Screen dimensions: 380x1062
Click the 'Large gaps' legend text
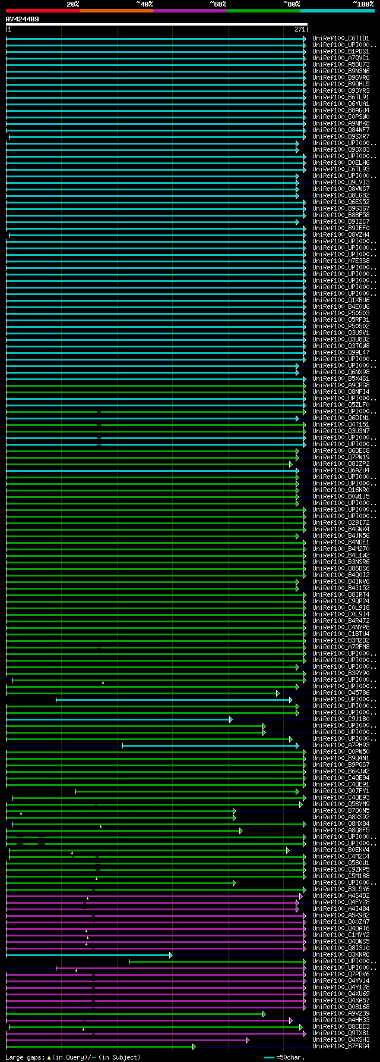[73, 1057]
